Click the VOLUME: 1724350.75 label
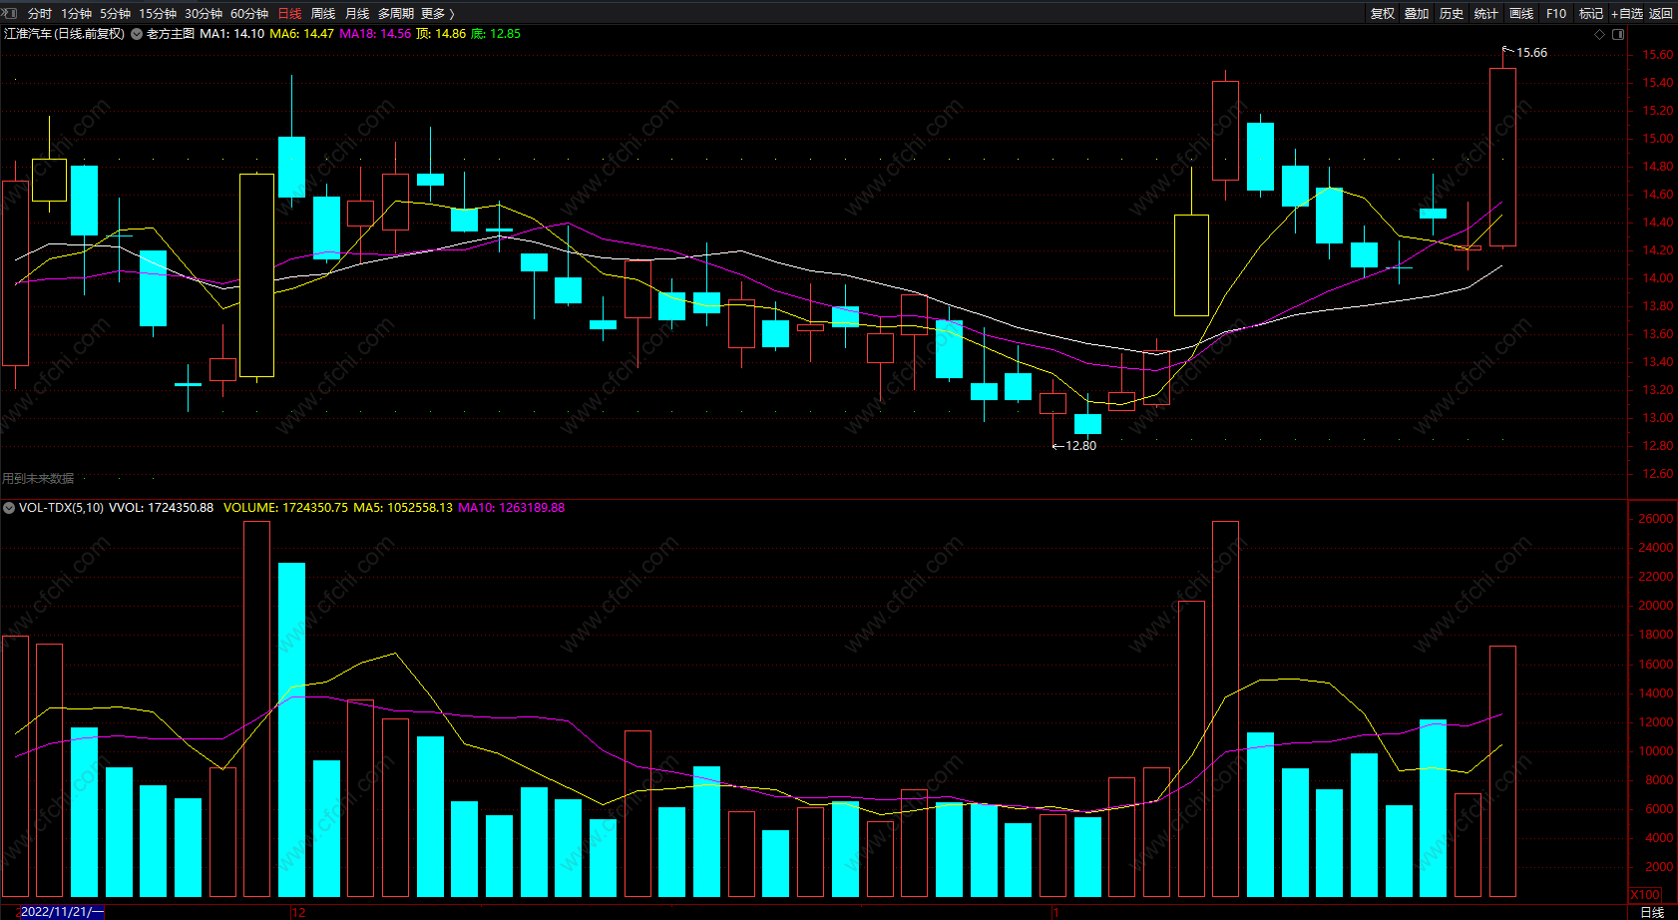 285,508
